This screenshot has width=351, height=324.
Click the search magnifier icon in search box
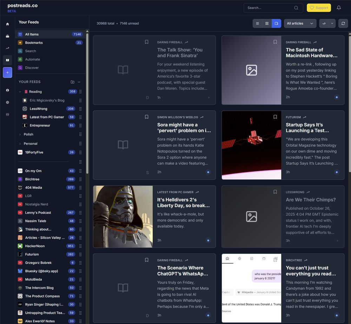(296, 8)
